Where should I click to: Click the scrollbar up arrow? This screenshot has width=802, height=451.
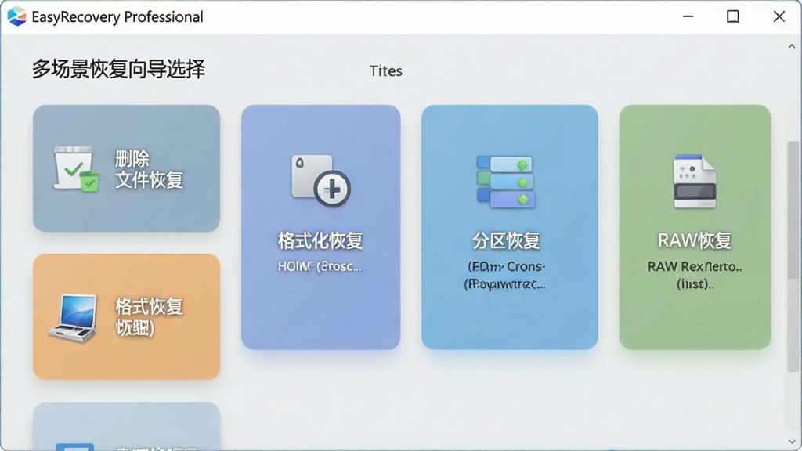click(792, 46)
